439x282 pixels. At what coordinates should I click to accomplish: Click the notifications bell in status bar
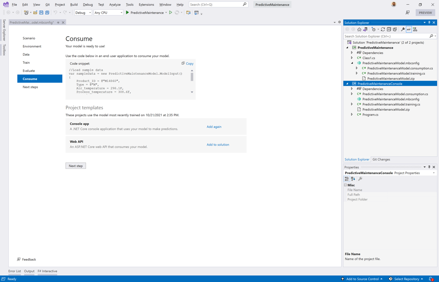click(431, 279)
